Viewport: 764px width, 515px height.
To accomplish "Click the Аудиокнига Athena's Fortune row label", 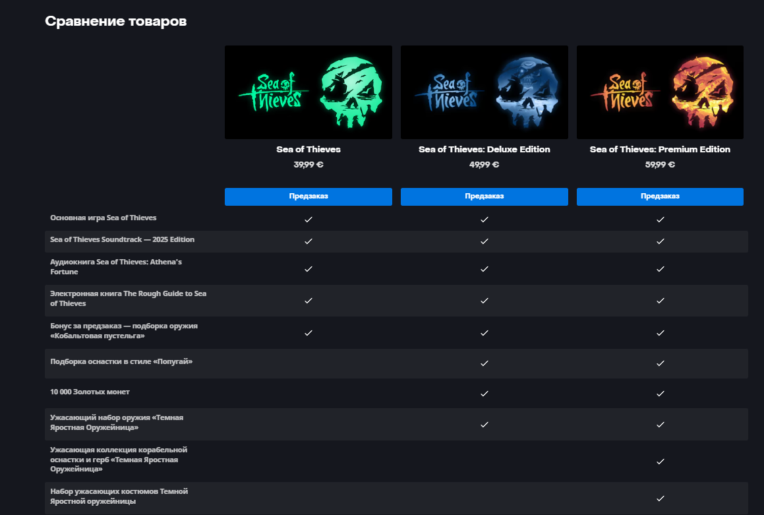I will pyautogui.click(x=116, y=266).
